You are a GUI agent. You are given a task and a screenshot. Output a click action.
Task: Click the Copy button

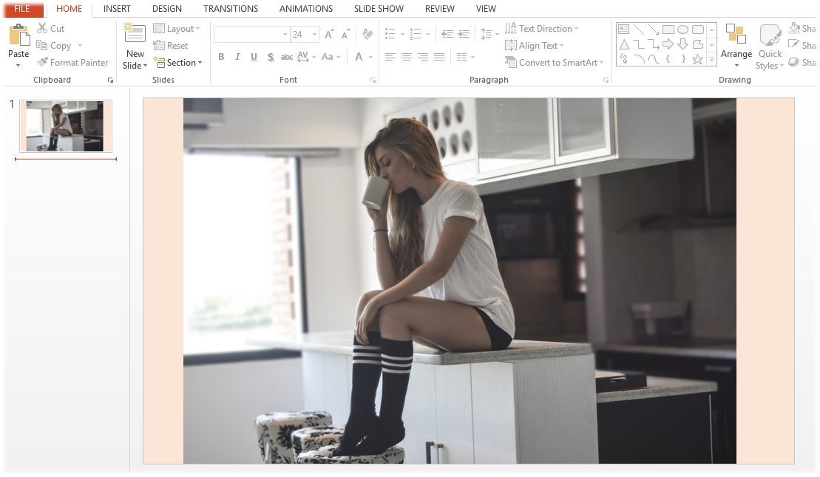[54, 46]
